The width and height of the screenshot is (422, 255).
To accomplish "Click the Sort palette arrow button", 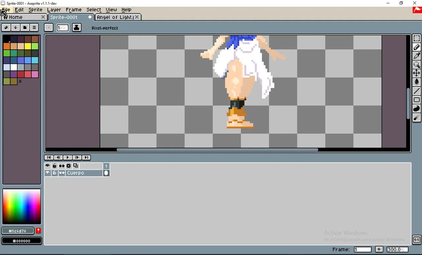I will (x=15, y=27).
